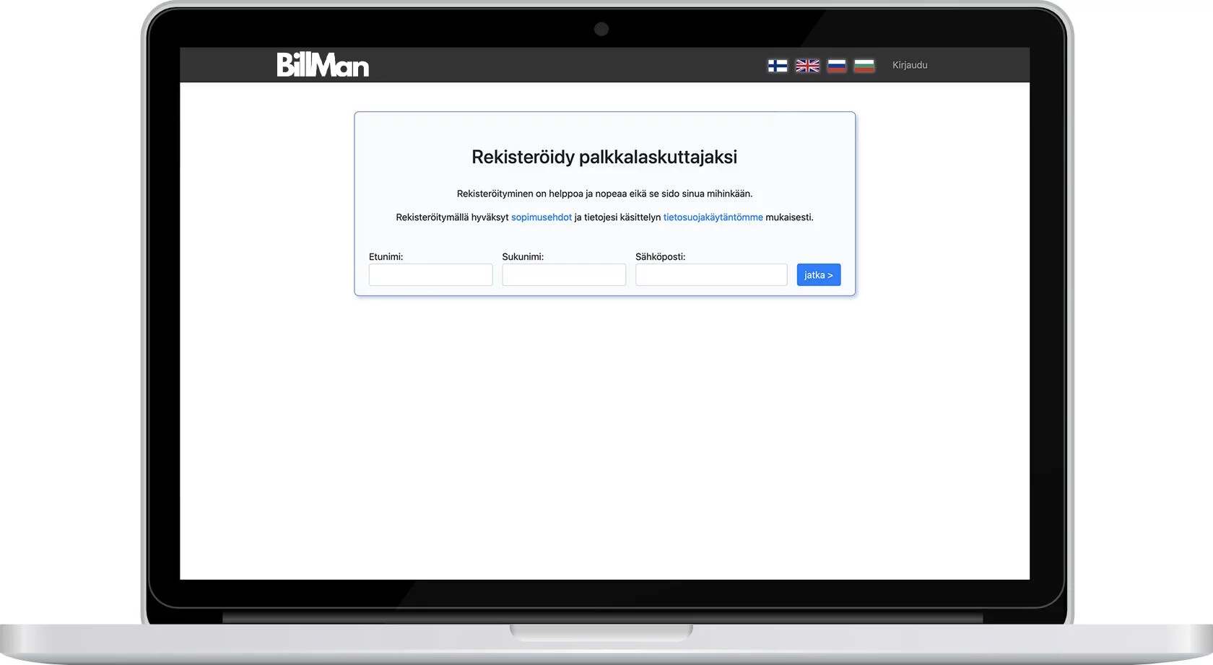Screen dimensions: 1213x665
Task: Click the Sähköposti label
Action: click(x=660, y=257)
